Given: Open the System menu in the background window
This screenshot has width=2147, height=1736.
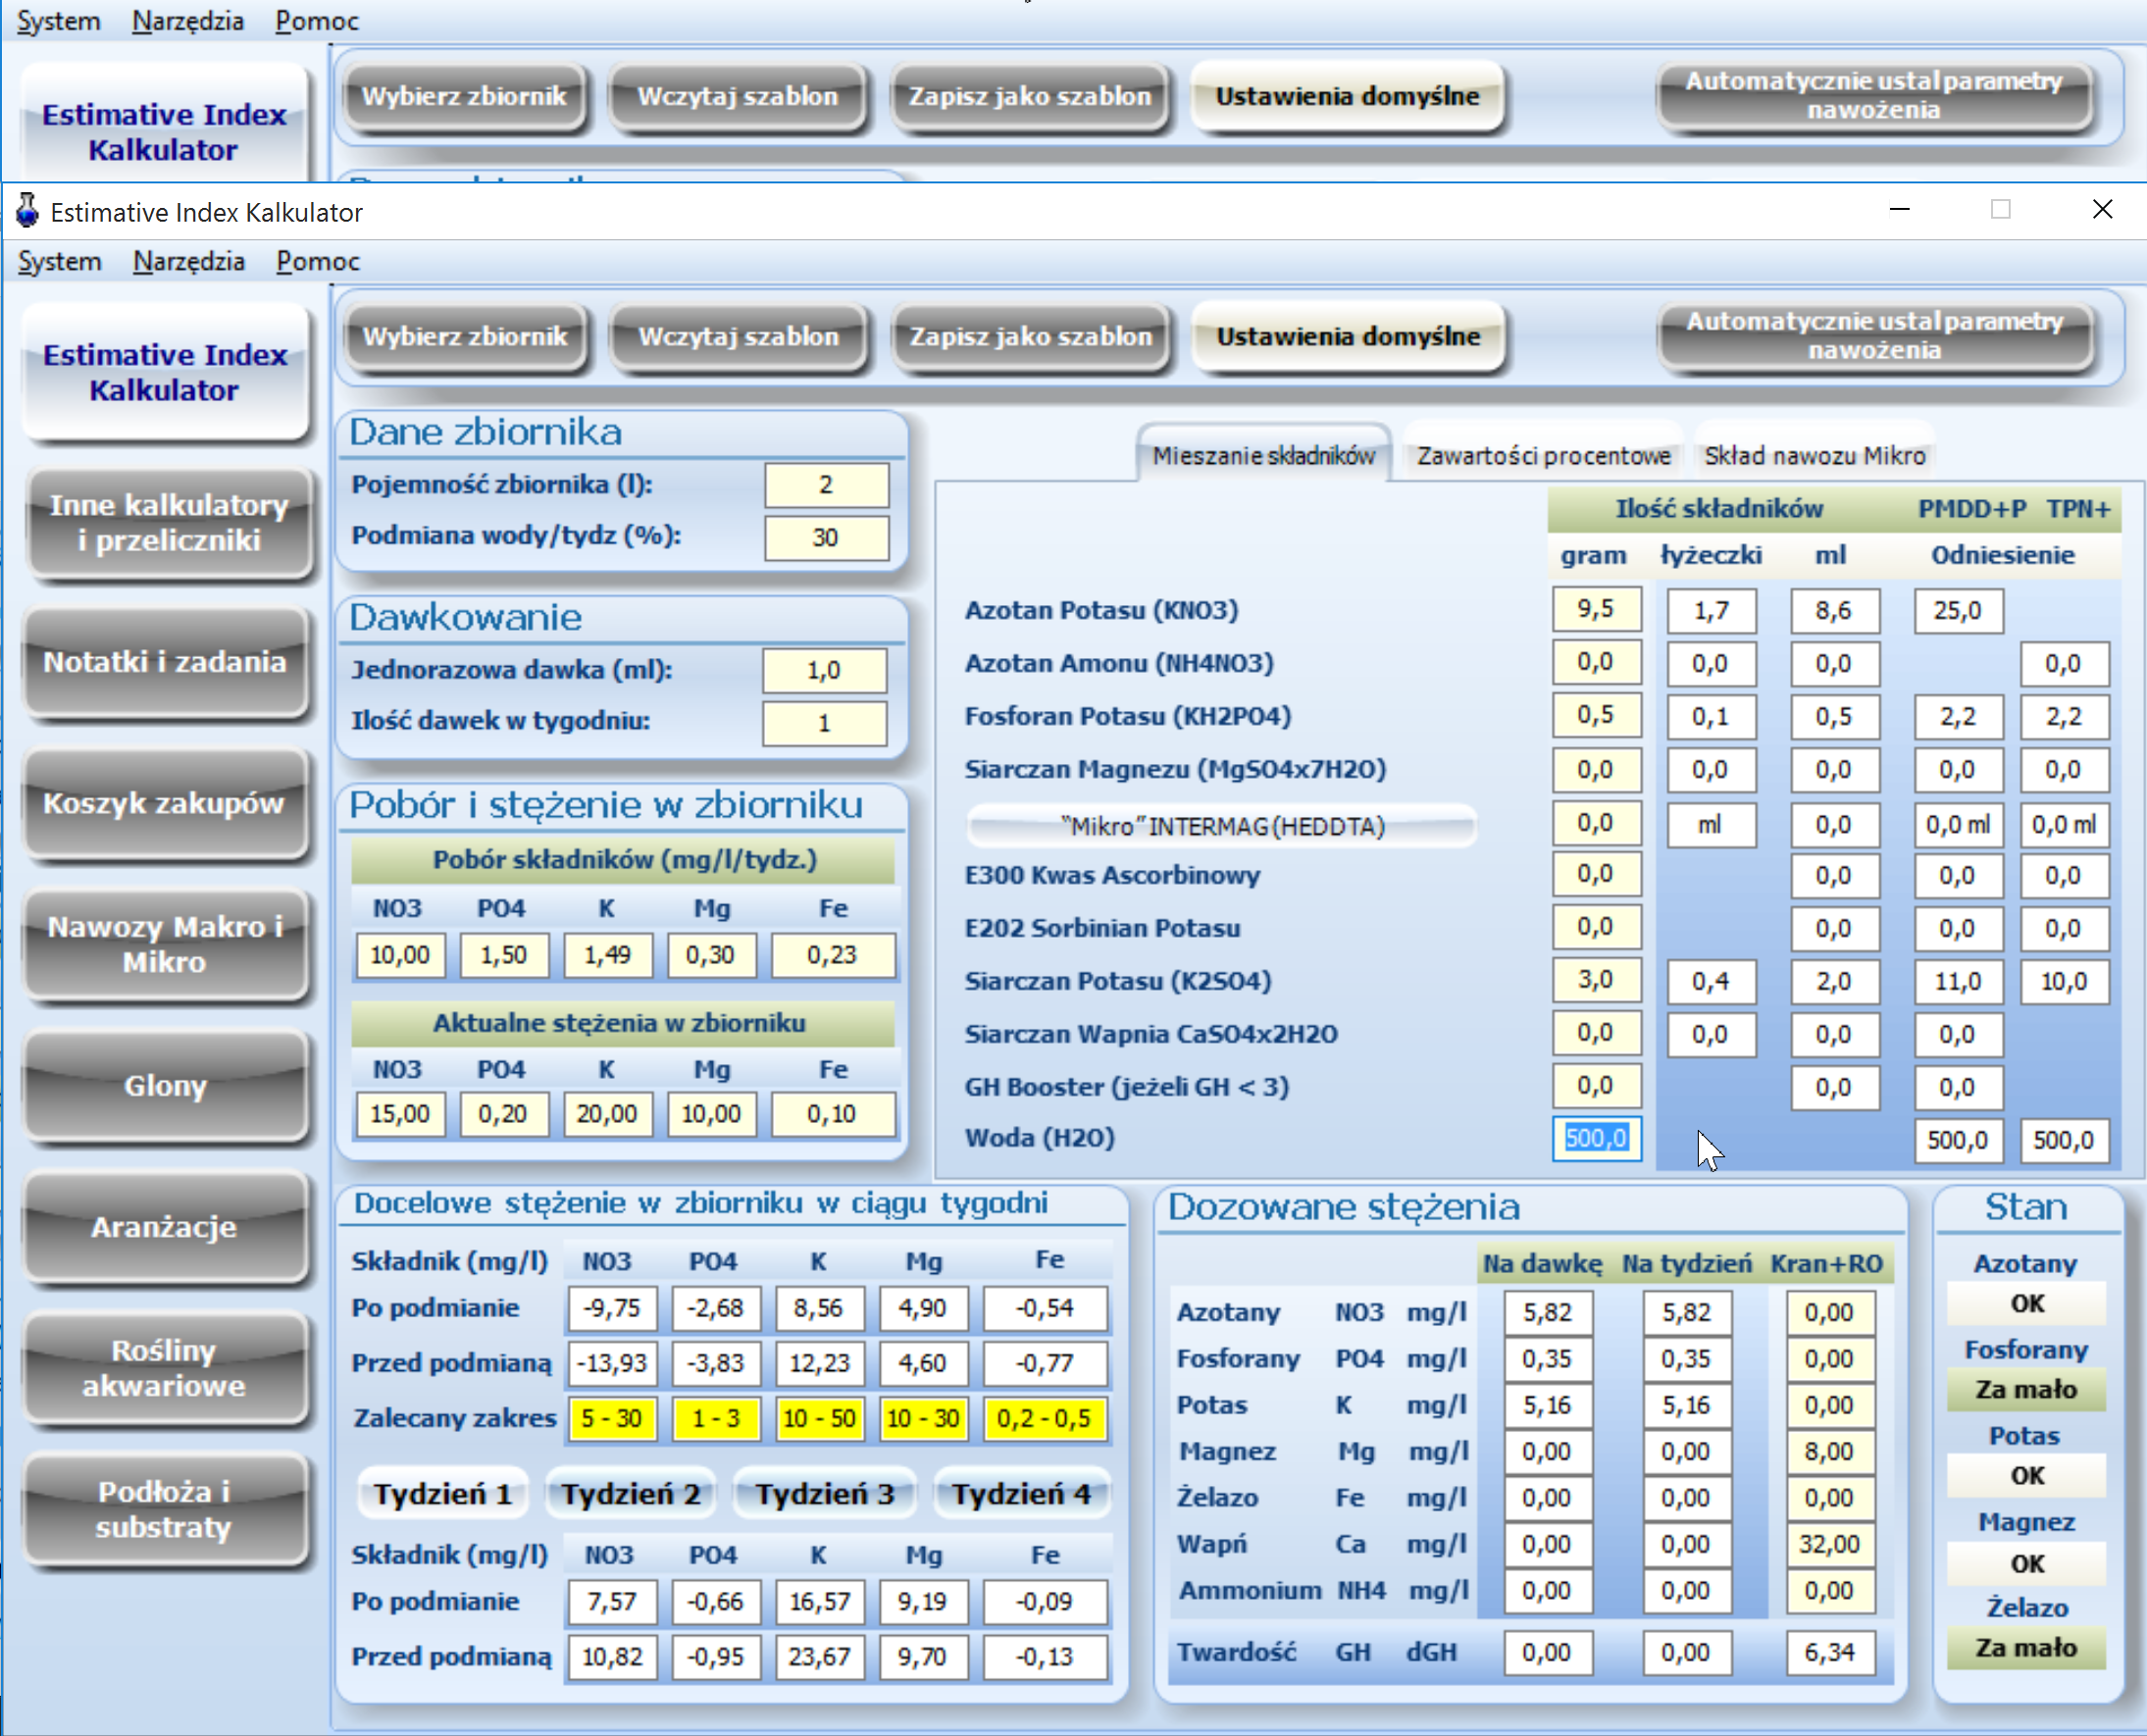Looking at the screenshot, I should click(x=59, y=21).
